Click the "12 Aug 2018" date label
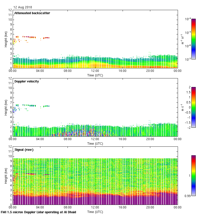 [23, 7]
